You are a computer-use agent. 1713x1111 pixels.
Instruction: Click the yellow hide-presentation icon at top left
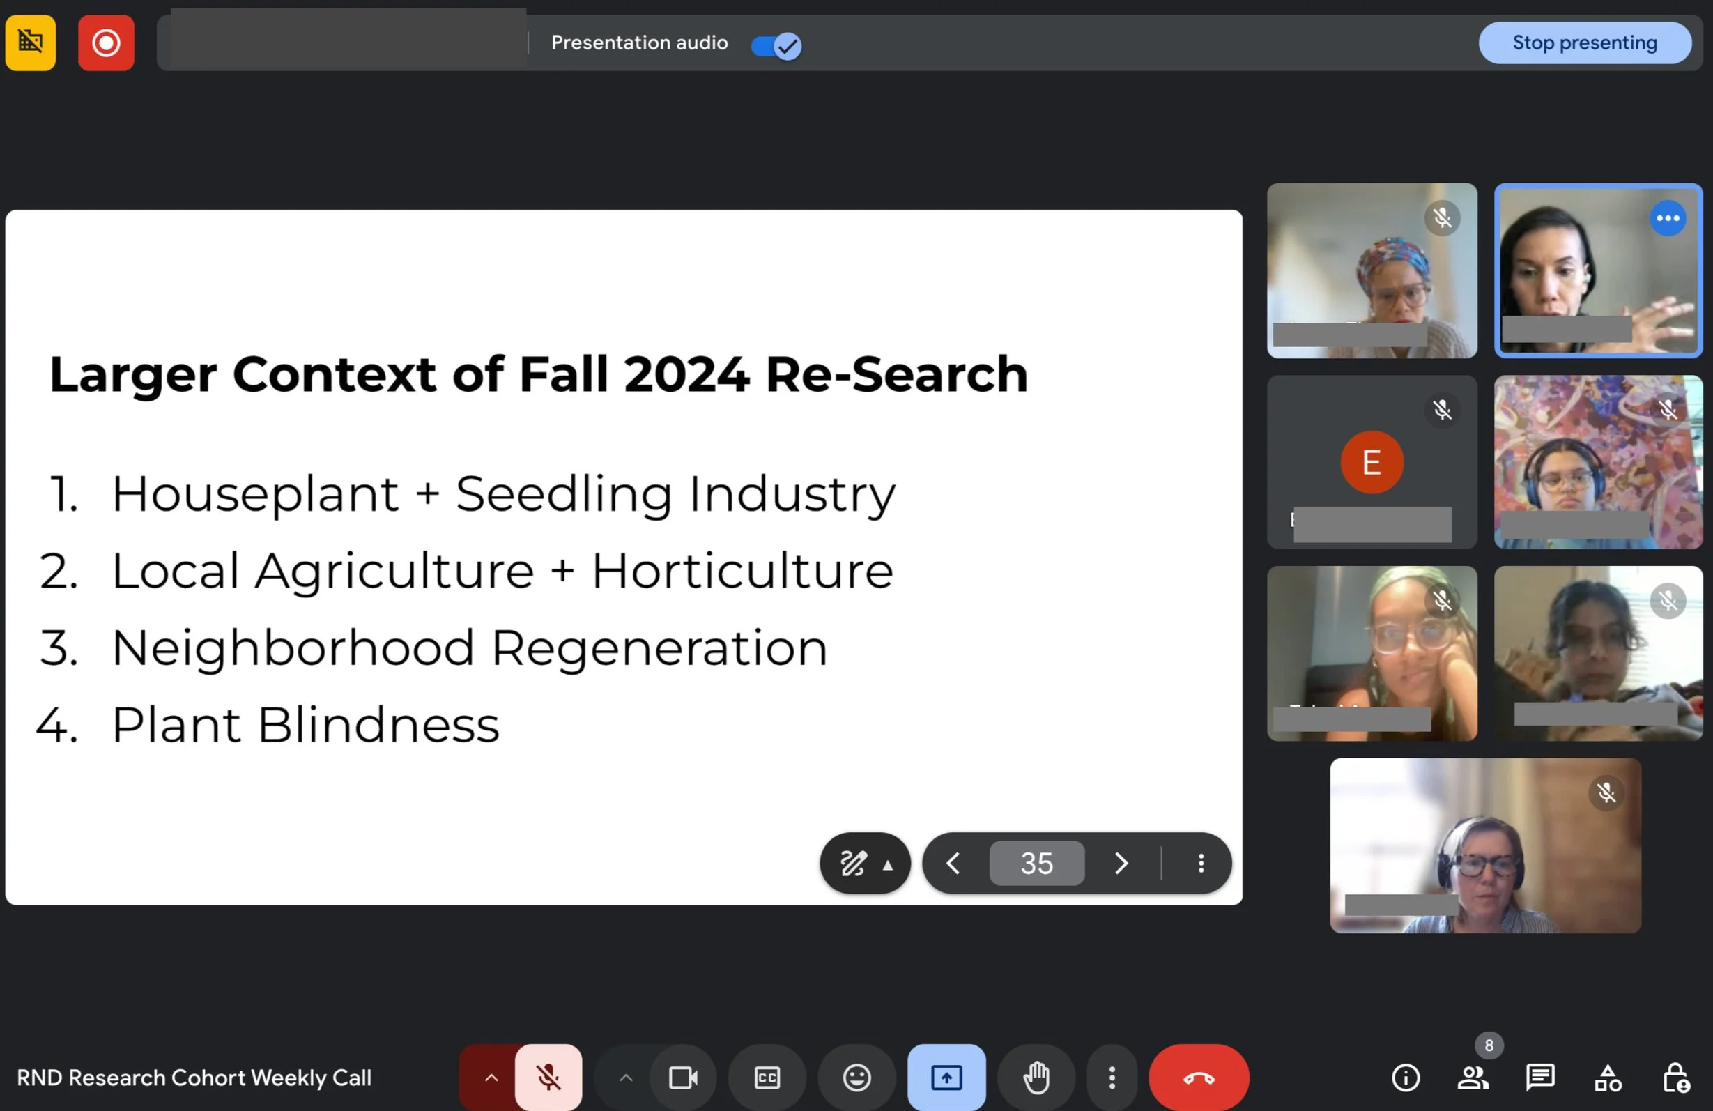[x=30, y=43]
